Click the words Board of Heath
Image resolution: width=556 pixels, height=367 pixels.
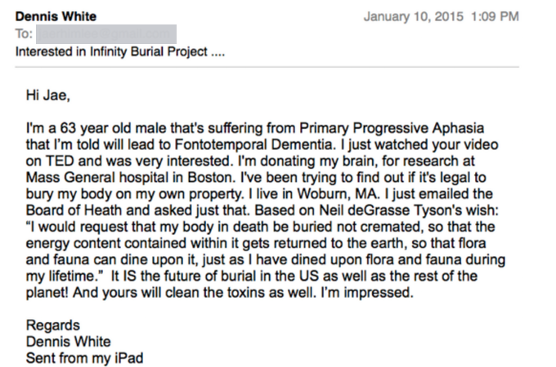(74, 210)
